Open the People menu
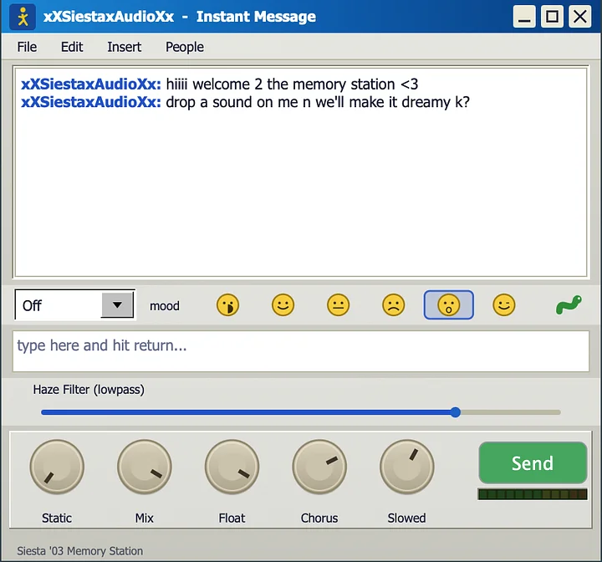The image size is (602, 562). [x=185, y=47]
